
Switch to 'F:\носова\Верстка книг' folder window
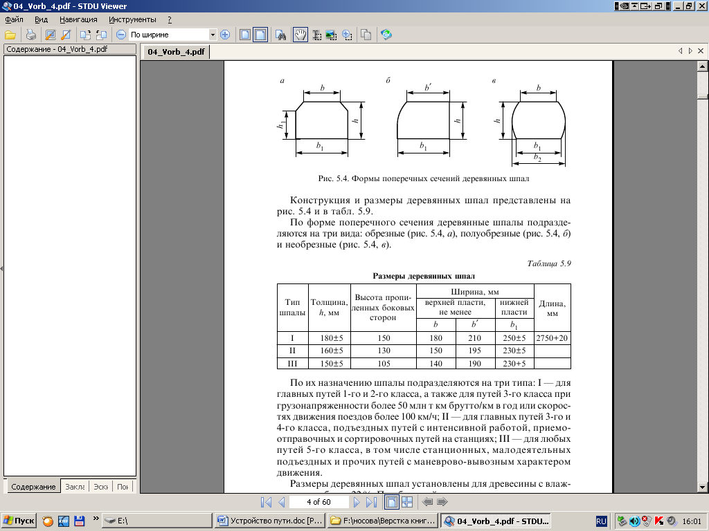point(383,521)
